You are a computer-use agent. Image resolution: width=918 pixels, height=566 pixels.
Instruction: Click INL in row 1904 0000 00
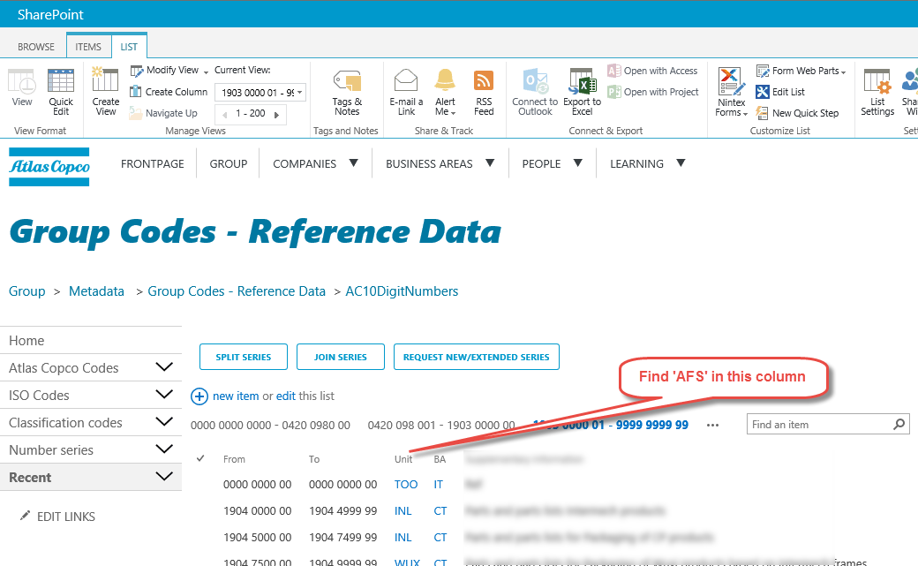pyautogui.click(x=403, y=511)
